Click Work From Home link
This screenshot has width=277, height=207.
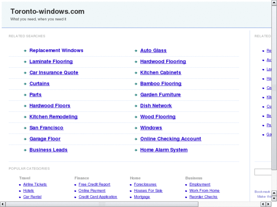pos(204,191)
